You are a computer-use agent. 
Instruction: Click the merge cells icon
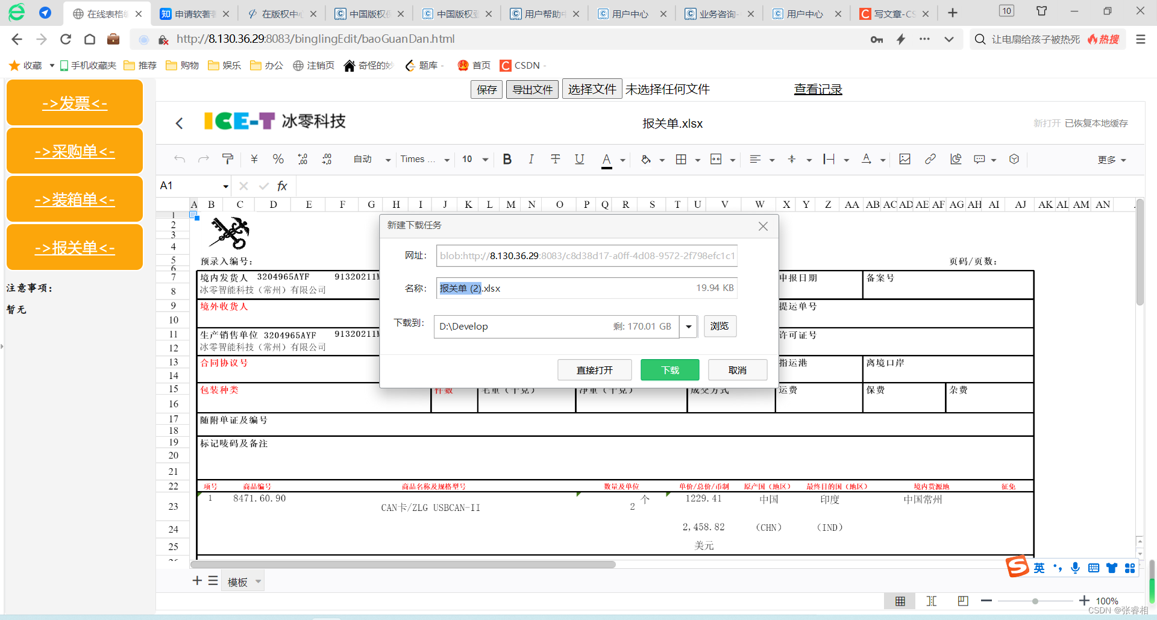click(716, 159)
